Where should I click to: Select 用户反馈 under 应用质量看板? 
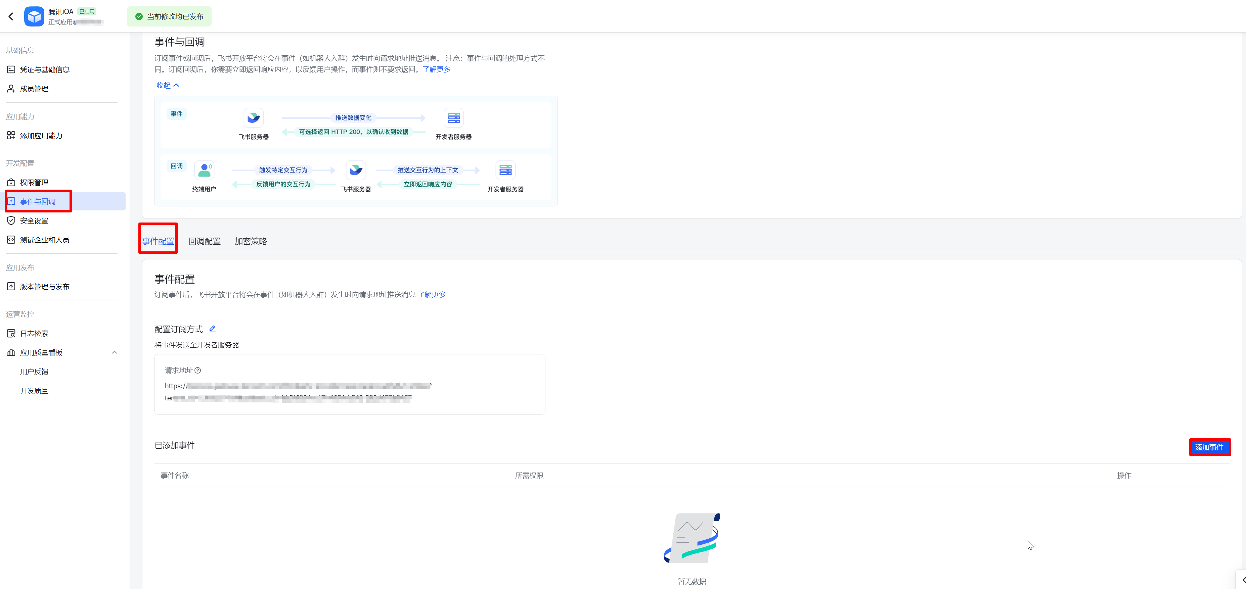34,372
